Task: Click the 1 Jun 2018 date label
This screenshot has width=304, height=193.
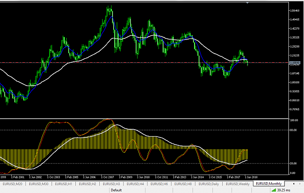Action: pos(251,177)
